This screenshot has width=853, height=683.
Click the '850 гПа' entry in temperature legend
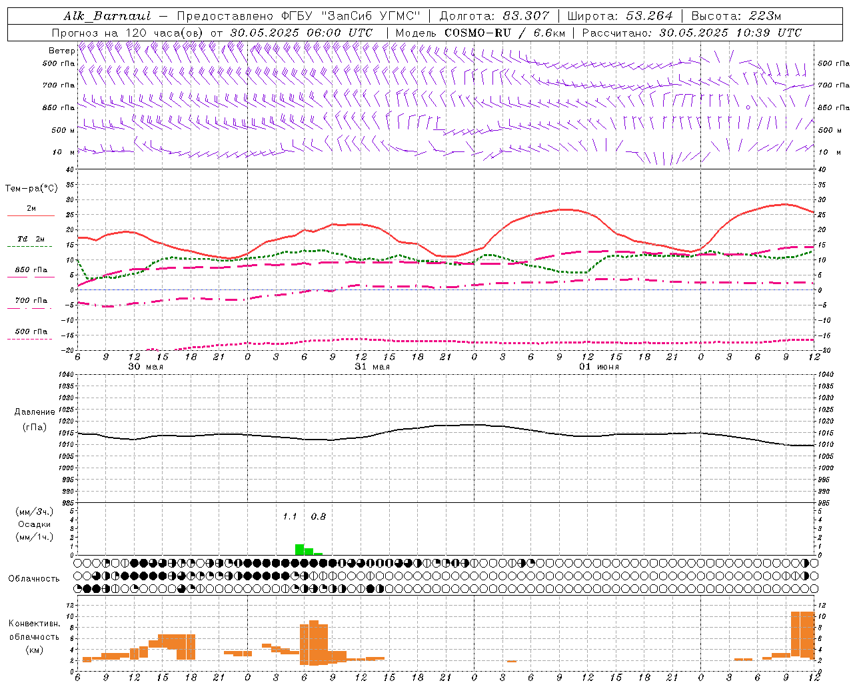31,270
